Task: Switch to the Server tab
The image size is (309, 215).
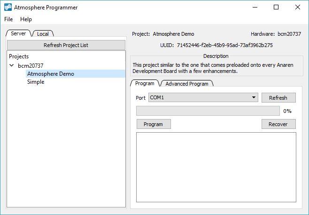Action: (18, 33)
